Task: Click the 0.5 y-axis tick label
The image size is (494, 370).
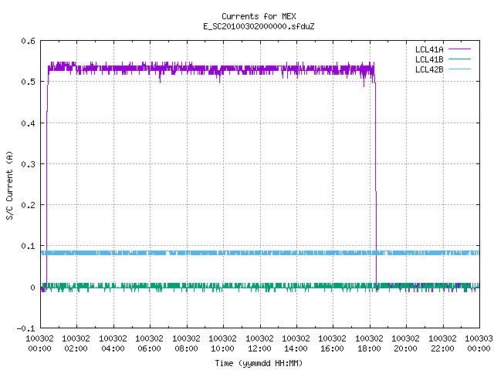Action: pos(28,82)
